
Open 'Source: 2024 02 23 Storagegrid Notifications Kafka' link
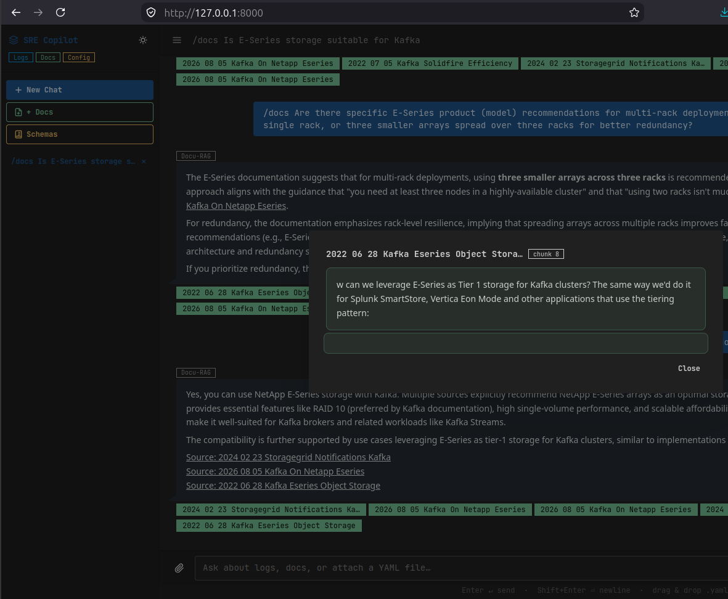click(x=288, y=457)
